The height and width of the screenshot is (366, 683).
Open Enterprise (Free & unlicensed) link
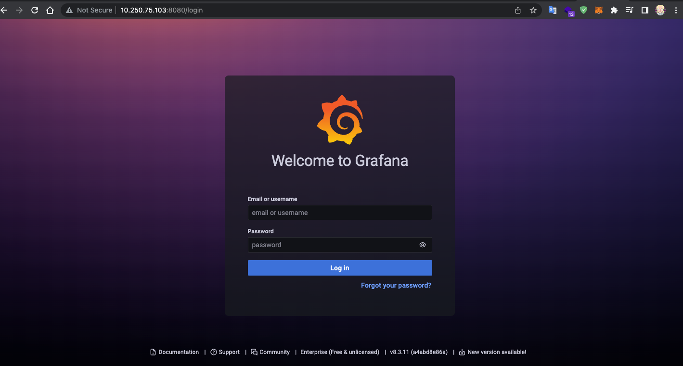coord(340,352)
